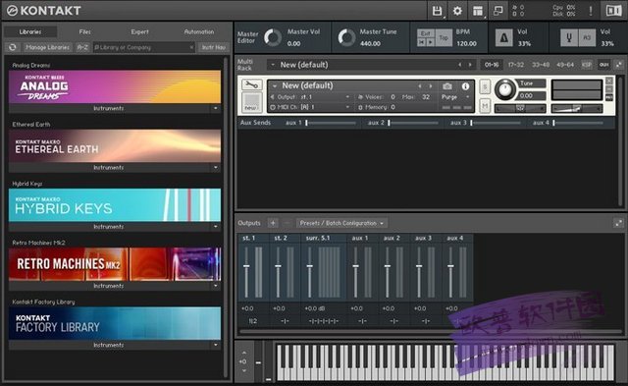Mute the New (default) instrument
The height and width of the screenshot is (386, 628).
click(x=485, y=106)
